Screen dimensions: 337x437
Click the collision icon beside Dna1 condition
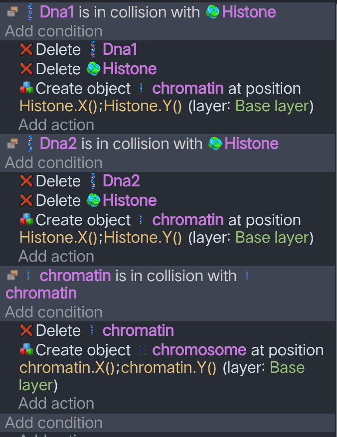click(x=12, y=12)
